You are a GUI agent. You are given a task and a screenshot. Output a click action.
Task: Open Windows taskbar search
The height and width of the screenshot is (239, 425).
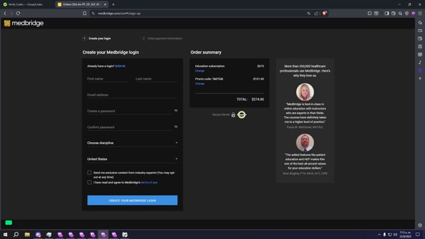(16, 234)
